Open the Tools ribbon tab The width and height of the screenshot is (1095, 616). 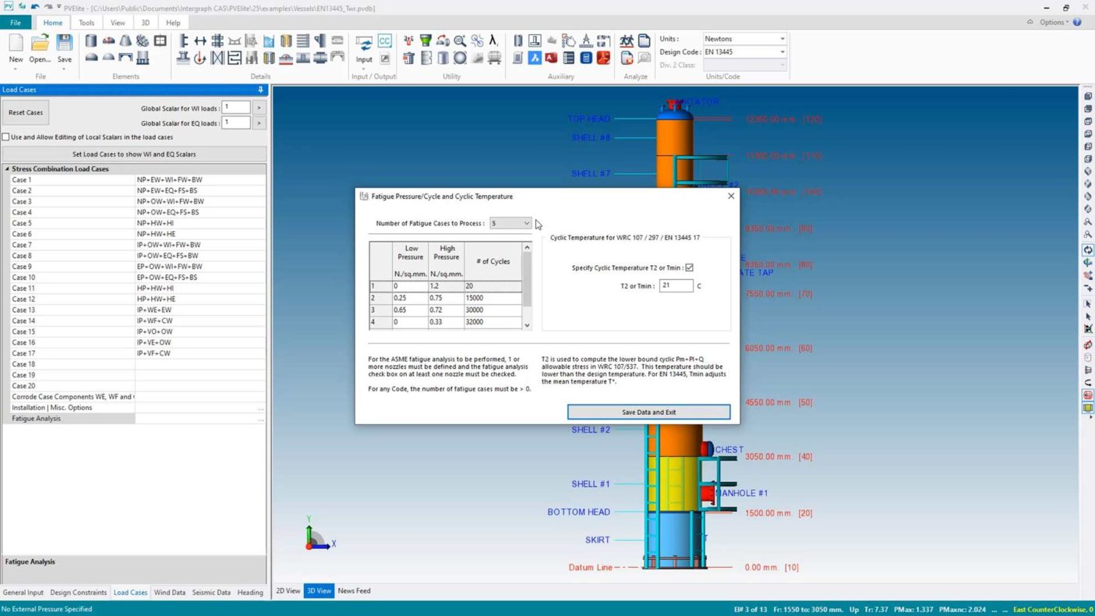click(x=86, y=23)
